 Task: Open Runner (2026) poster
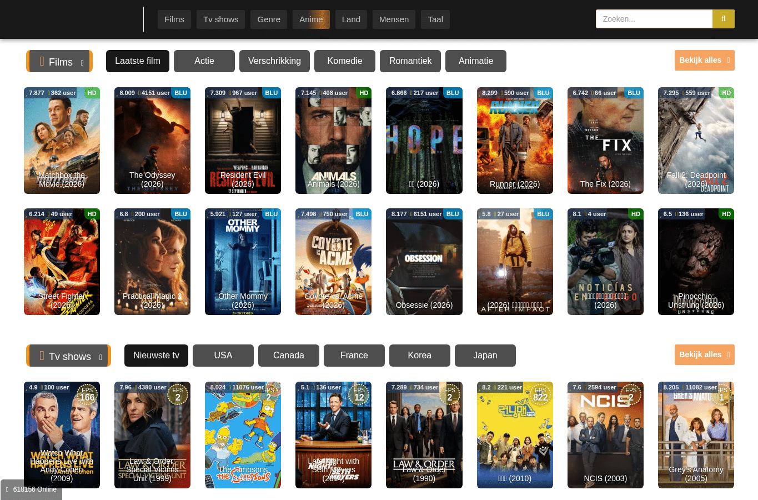tap(515, 141)
